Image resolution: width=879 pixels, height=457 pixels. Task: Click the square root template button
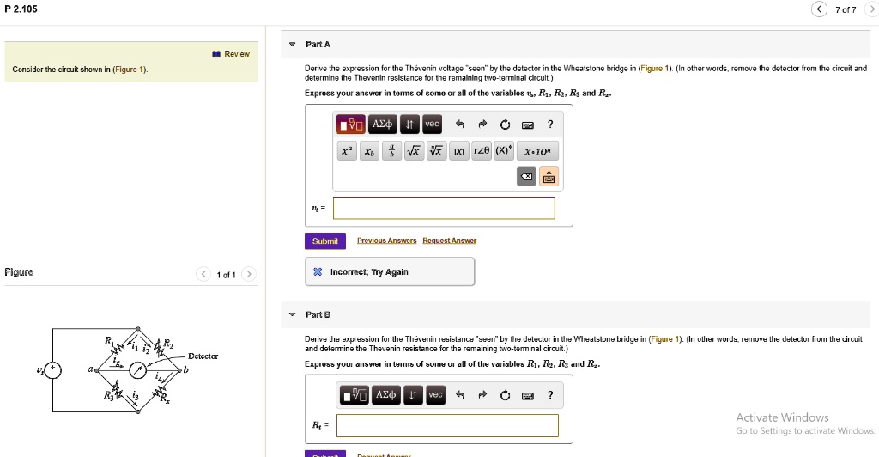click(x=413, y=150)
